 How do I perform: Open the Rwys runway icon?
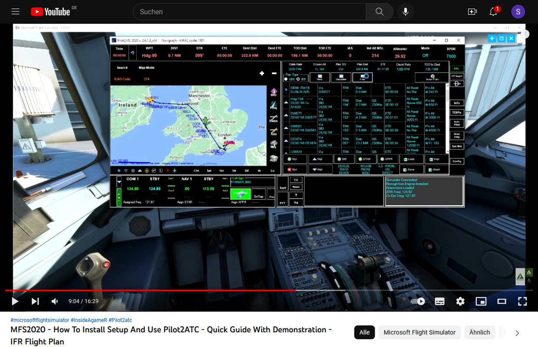pyautogui.click(x=274, y=118)
